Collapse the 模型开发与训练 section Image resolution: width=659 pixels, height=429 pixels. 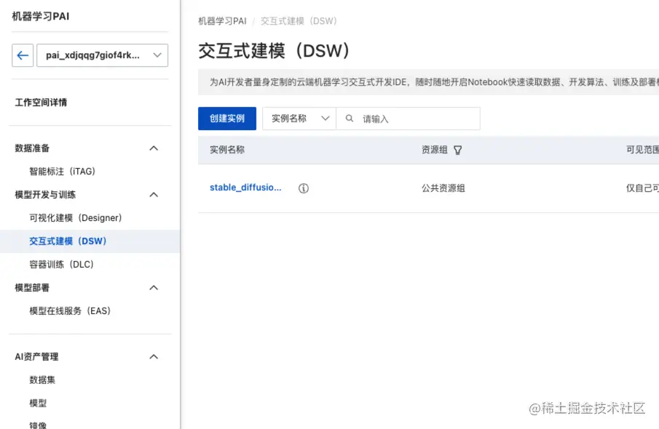(x=154, y=195)
